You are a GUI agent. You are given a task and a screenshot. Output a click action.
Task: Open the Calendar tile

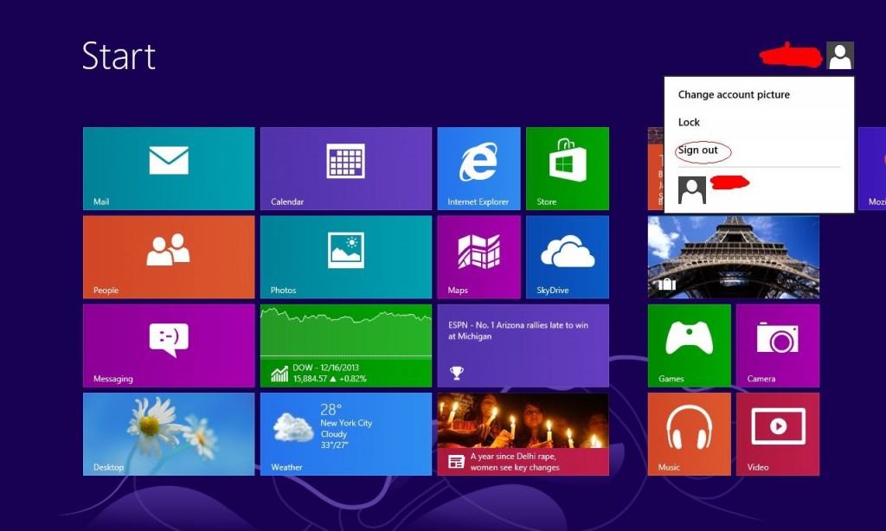click(x=346, y=169)
